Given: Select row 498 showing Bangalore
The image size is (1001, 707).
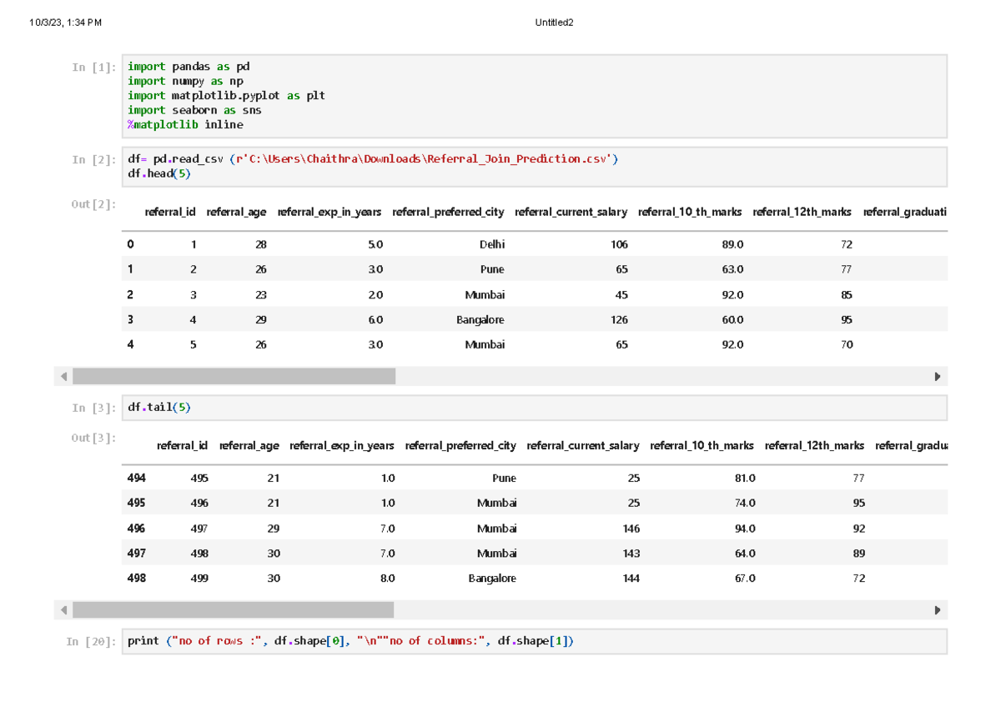Looking at the screenshot, I should 492,578.
